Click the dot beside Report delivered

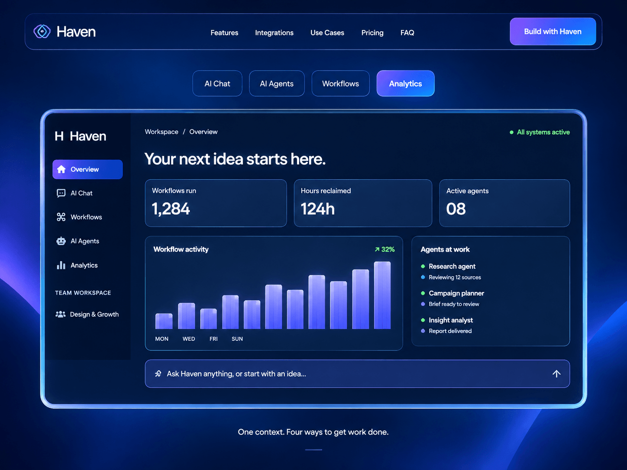(x=423, y=331)
